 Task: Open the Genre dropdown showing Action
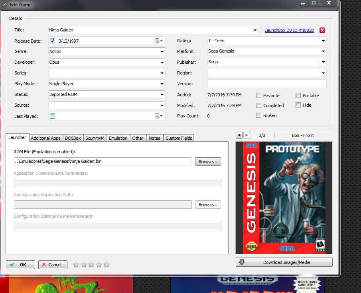coord(162,52)
